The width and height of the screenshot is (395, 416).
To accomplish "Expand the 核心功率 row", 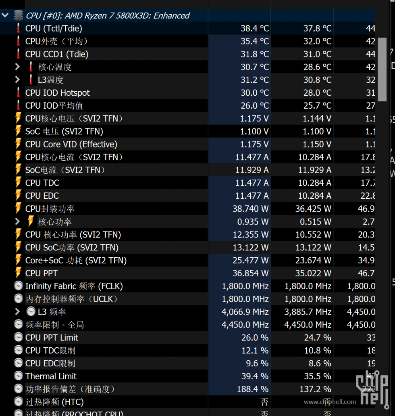I will coord(17,222).
